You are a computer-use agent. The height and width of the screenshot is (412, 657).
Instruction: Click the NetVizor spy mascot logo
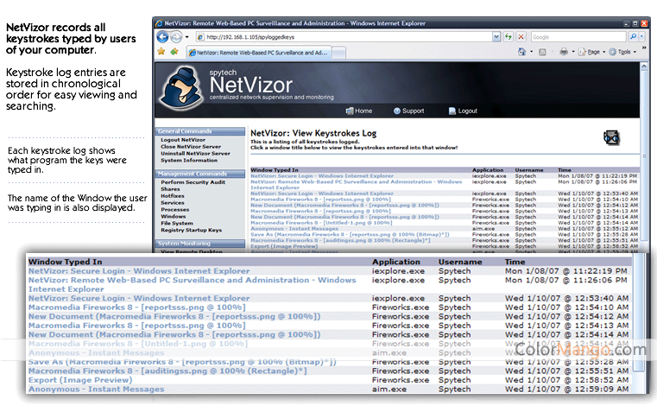click(181, 89)
